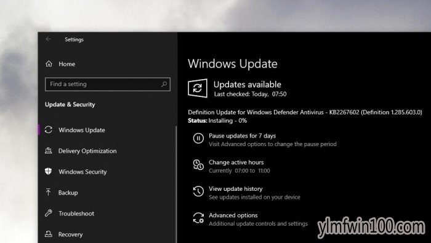The image size is (431, 243).
Task: Click the Advanced options gear-sync icon
Action: 198,218
